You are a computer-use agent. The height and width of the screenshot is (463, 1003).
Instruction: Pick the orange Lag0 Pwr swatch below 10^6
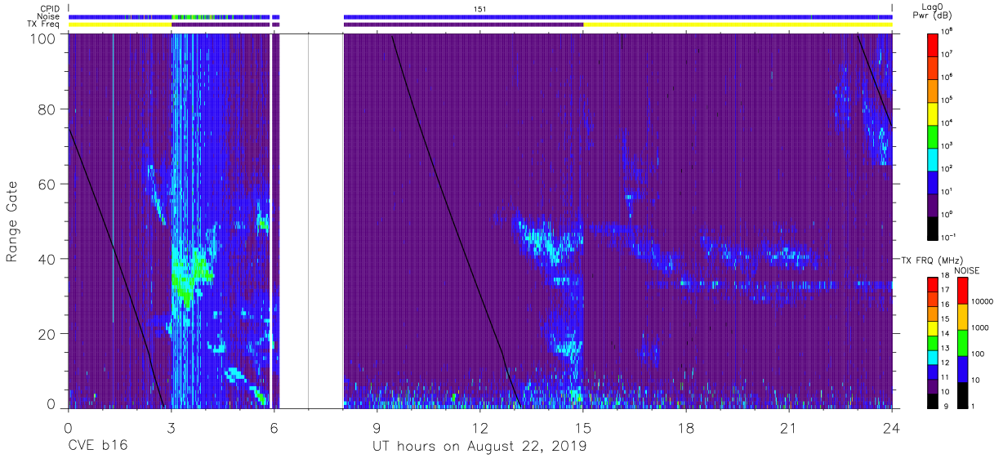pos(934,90)
